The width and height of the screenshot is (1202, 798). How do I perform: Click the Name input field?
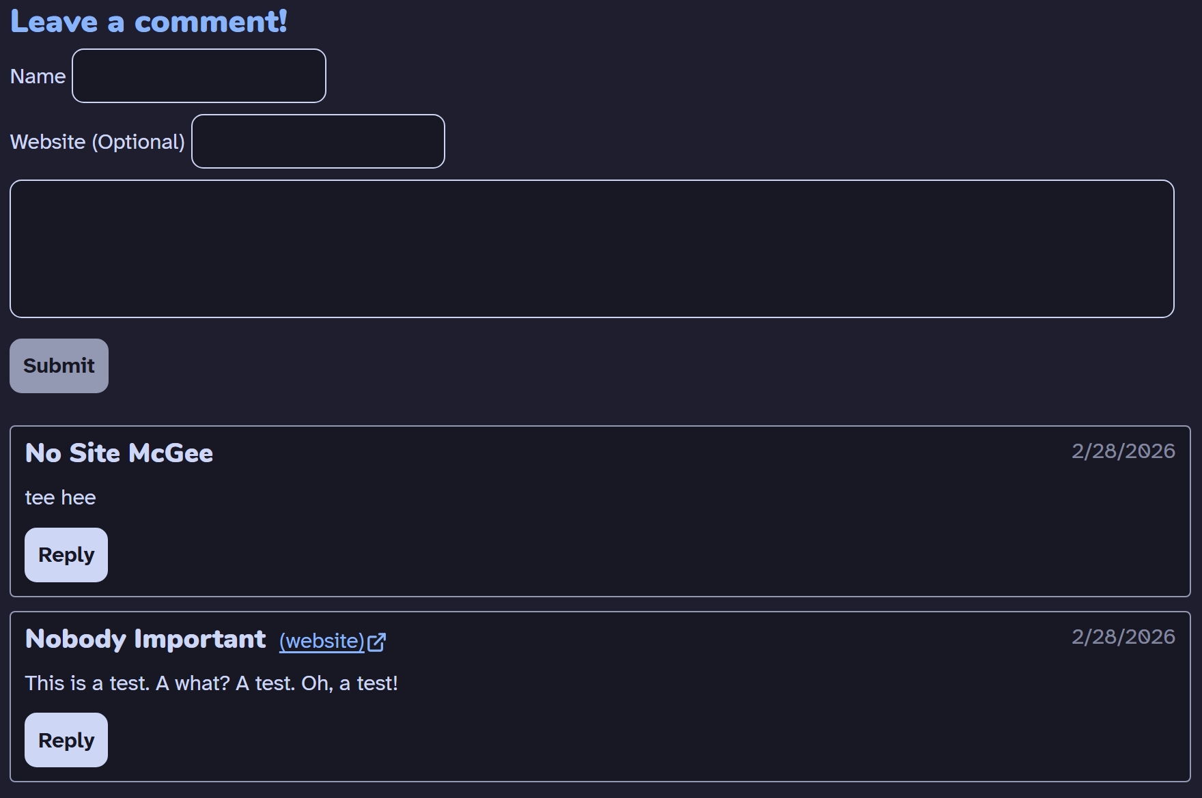pyautogui.click(x=199, y=76)
